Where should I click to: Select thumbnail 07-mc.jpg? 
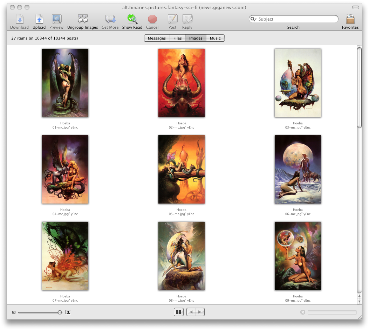65,256
